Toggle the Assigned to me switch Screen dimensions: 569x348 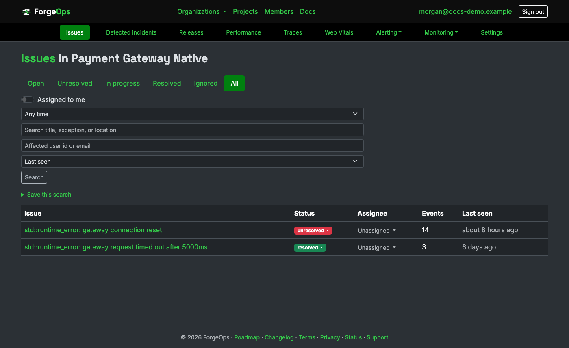click(28, 99)
